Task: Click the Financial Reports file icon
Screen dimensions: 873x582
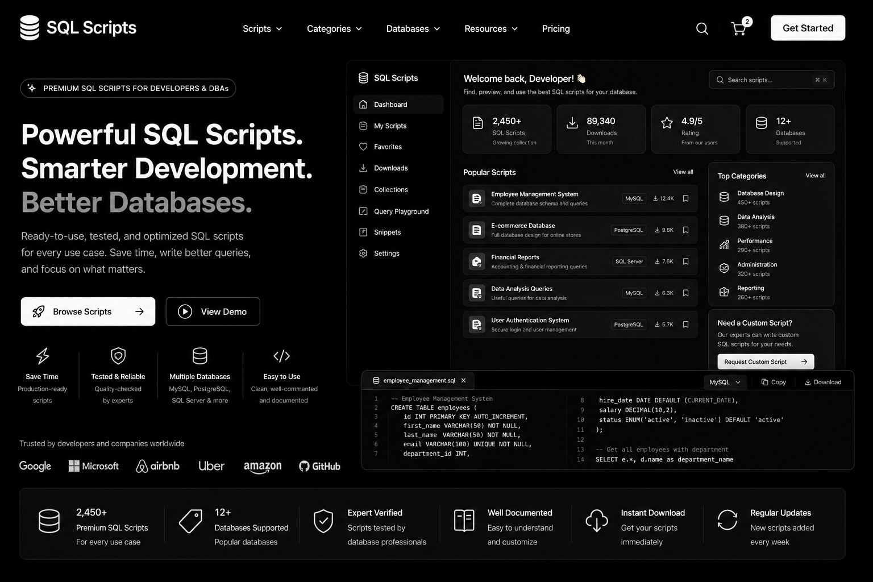Action: click(x=476, y=261)
